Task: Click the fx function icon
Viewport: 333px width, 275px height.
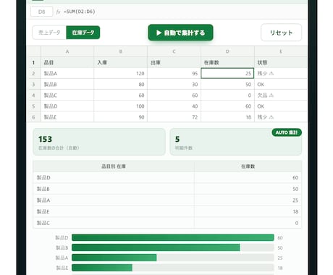Action: 58,12
